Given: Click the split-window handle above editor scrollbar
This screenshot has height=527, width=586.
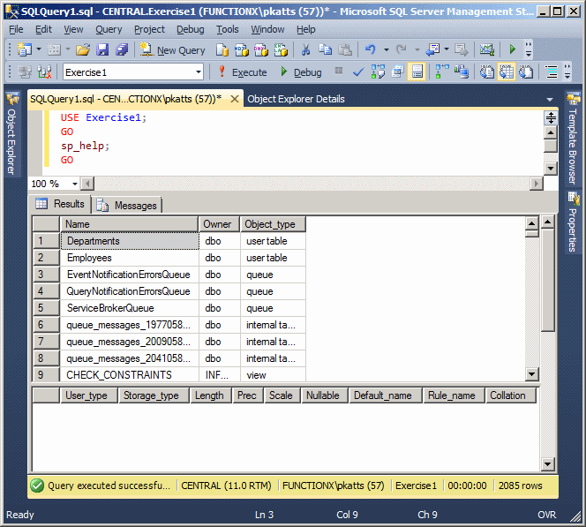Looking at the screenshot, I should 551,117.
